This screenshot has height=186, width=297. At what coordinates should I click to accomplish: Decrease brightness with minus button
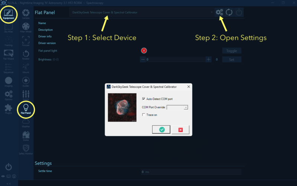pos(143,59)
